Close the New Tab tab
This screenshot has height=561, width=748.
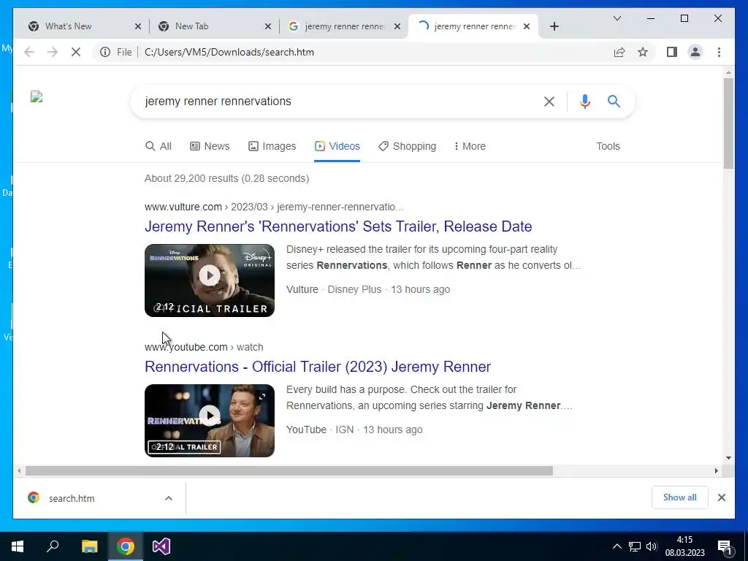click(268, 26)
